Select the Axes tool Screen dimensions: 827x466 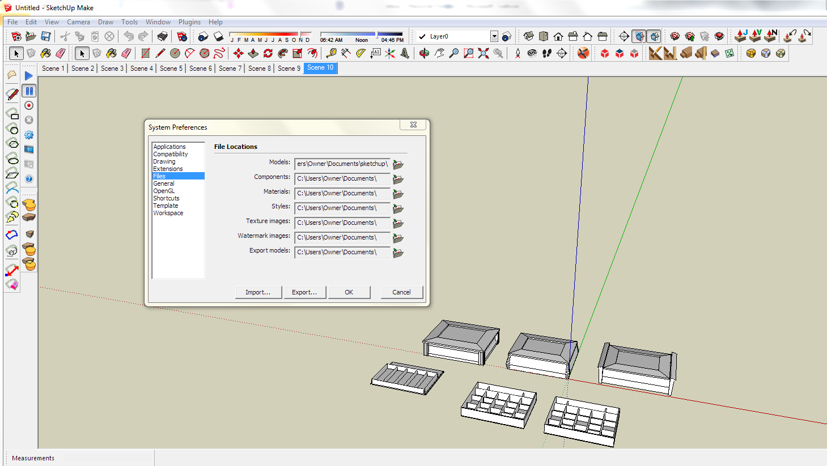(391, 53)
